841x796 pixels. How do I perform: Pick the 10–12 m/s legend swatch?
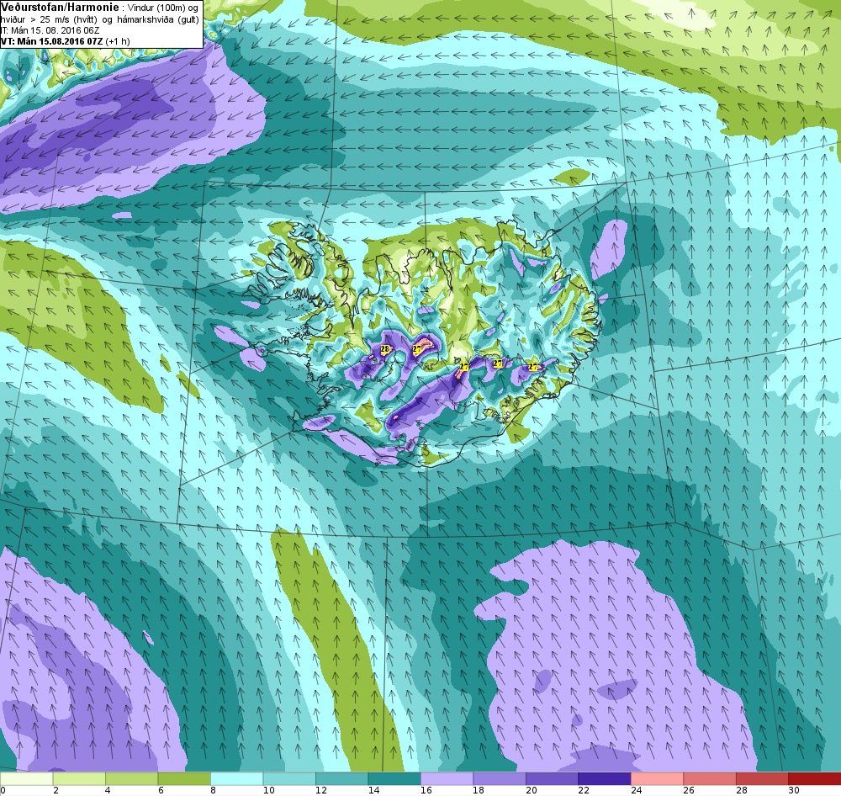click(x=289, y=778)
